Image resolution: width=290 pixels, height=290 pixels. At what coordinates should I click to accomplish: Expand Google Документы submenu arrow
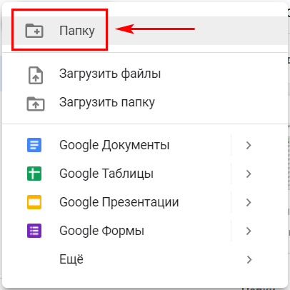[249, 145]
